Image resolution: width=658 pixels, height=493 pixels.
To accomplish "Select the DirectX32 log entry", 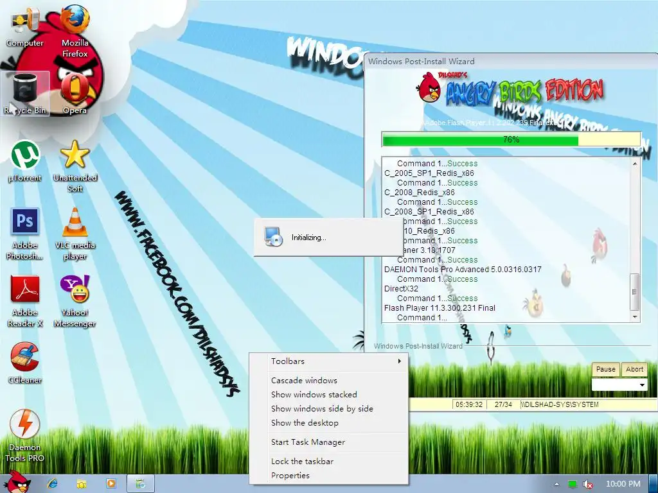I will tap(401, 288).
